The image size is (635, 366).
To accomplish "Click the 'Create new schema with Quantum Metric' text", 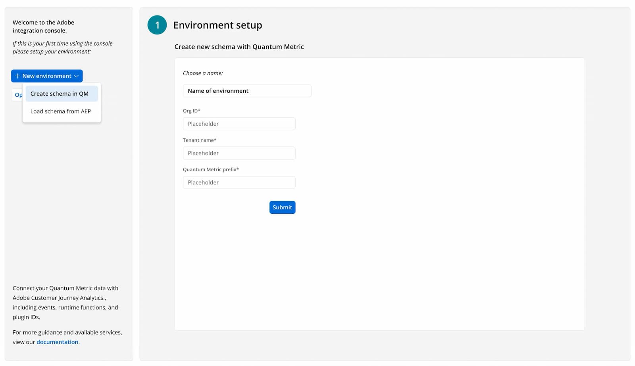I will (x=239, y=47).
